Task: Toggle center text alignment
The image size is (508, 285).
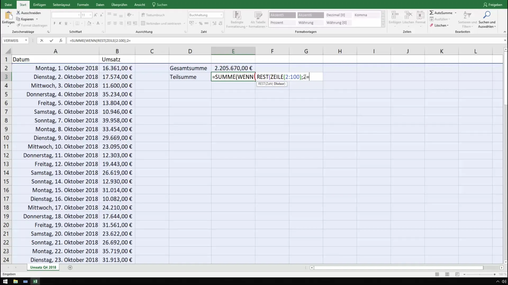Action: click(115, 23)
